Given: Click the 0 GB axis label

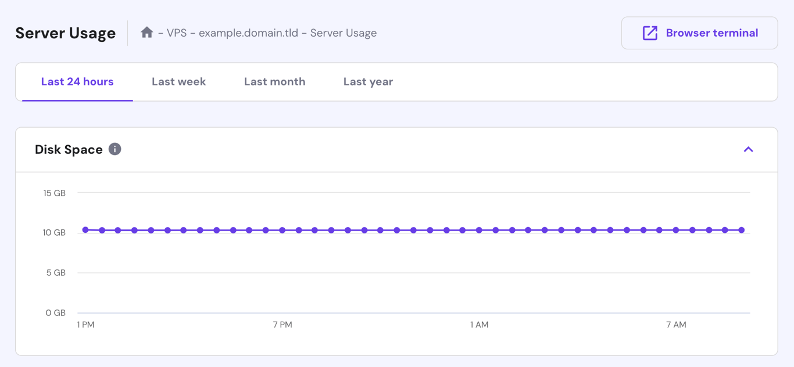Looking at the screenshot, I should click(x=55, y=312).
